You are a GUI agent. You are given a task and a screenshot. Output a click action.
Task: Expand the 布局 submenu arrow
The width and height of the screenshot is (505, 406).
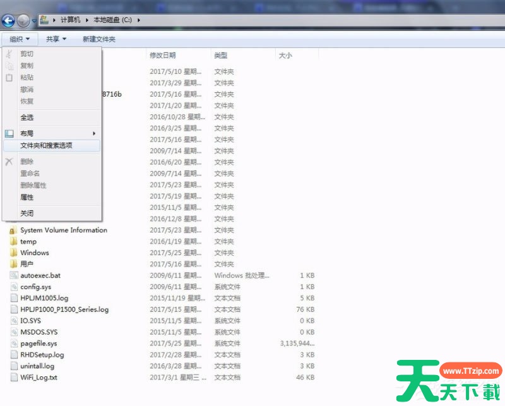[x=94, y=133]
